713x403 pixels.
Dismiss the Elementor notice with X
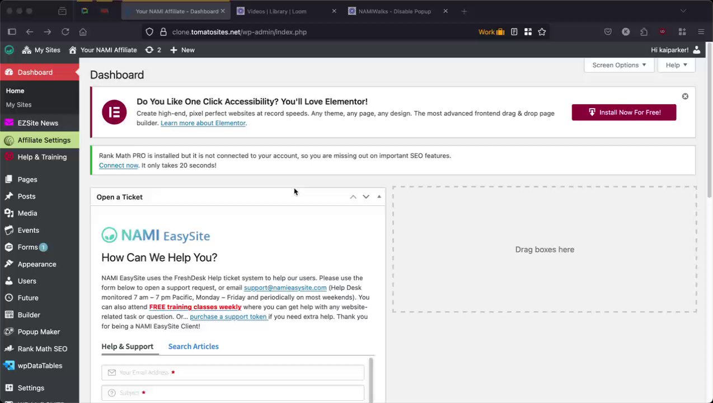685,96
